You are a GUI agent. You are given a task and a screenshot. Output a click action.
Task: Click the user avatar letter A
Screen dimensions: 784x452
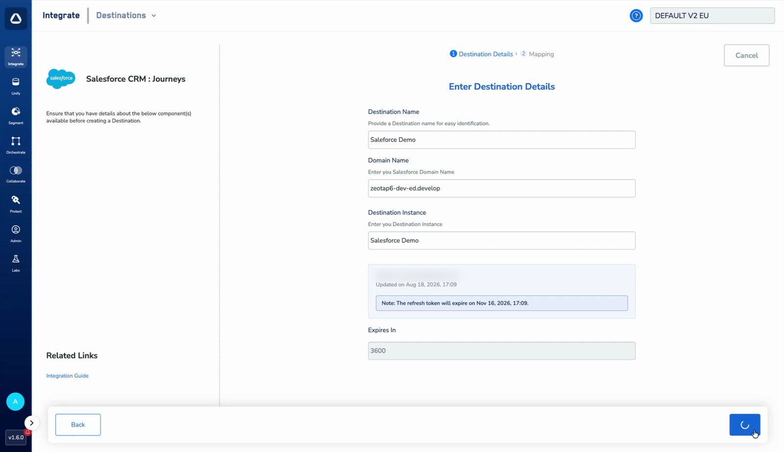[x=15, y=402]
